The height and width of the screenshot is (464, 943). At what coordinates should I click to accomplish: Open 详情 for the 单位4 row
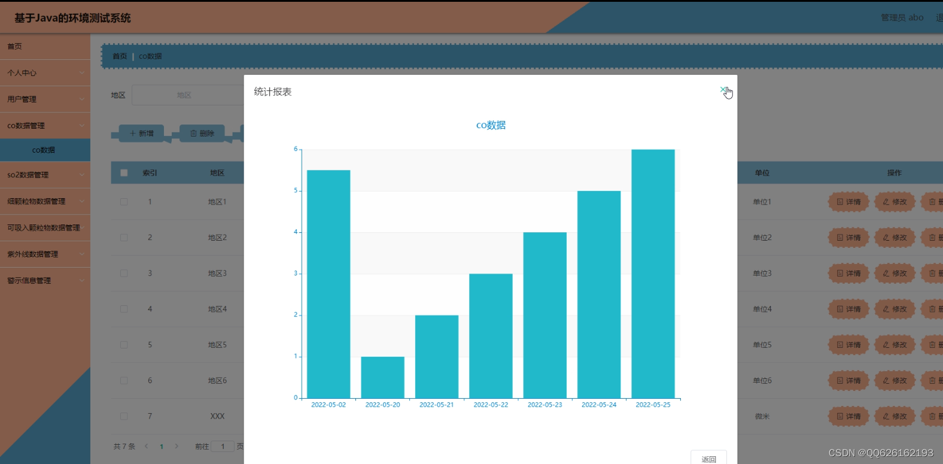848,309
